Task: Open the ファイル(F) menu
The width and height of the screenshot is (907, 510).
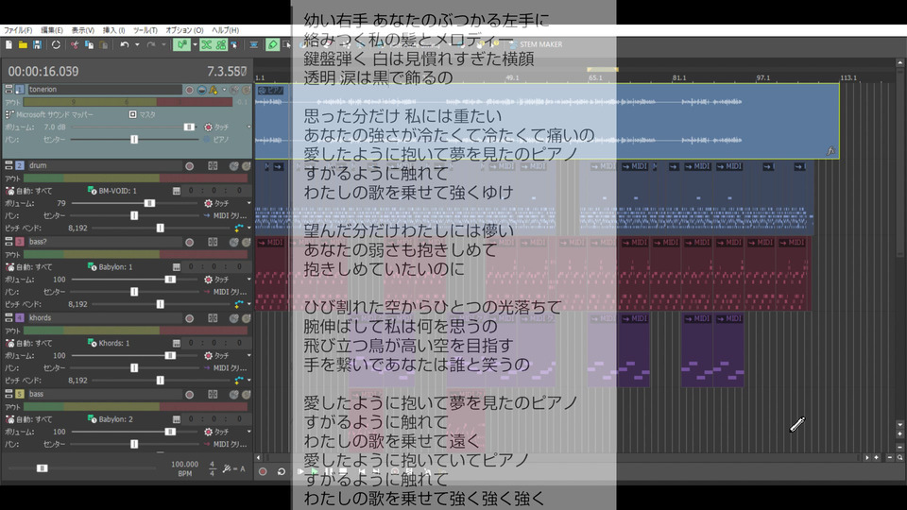Action: click(x=18, y=30)
